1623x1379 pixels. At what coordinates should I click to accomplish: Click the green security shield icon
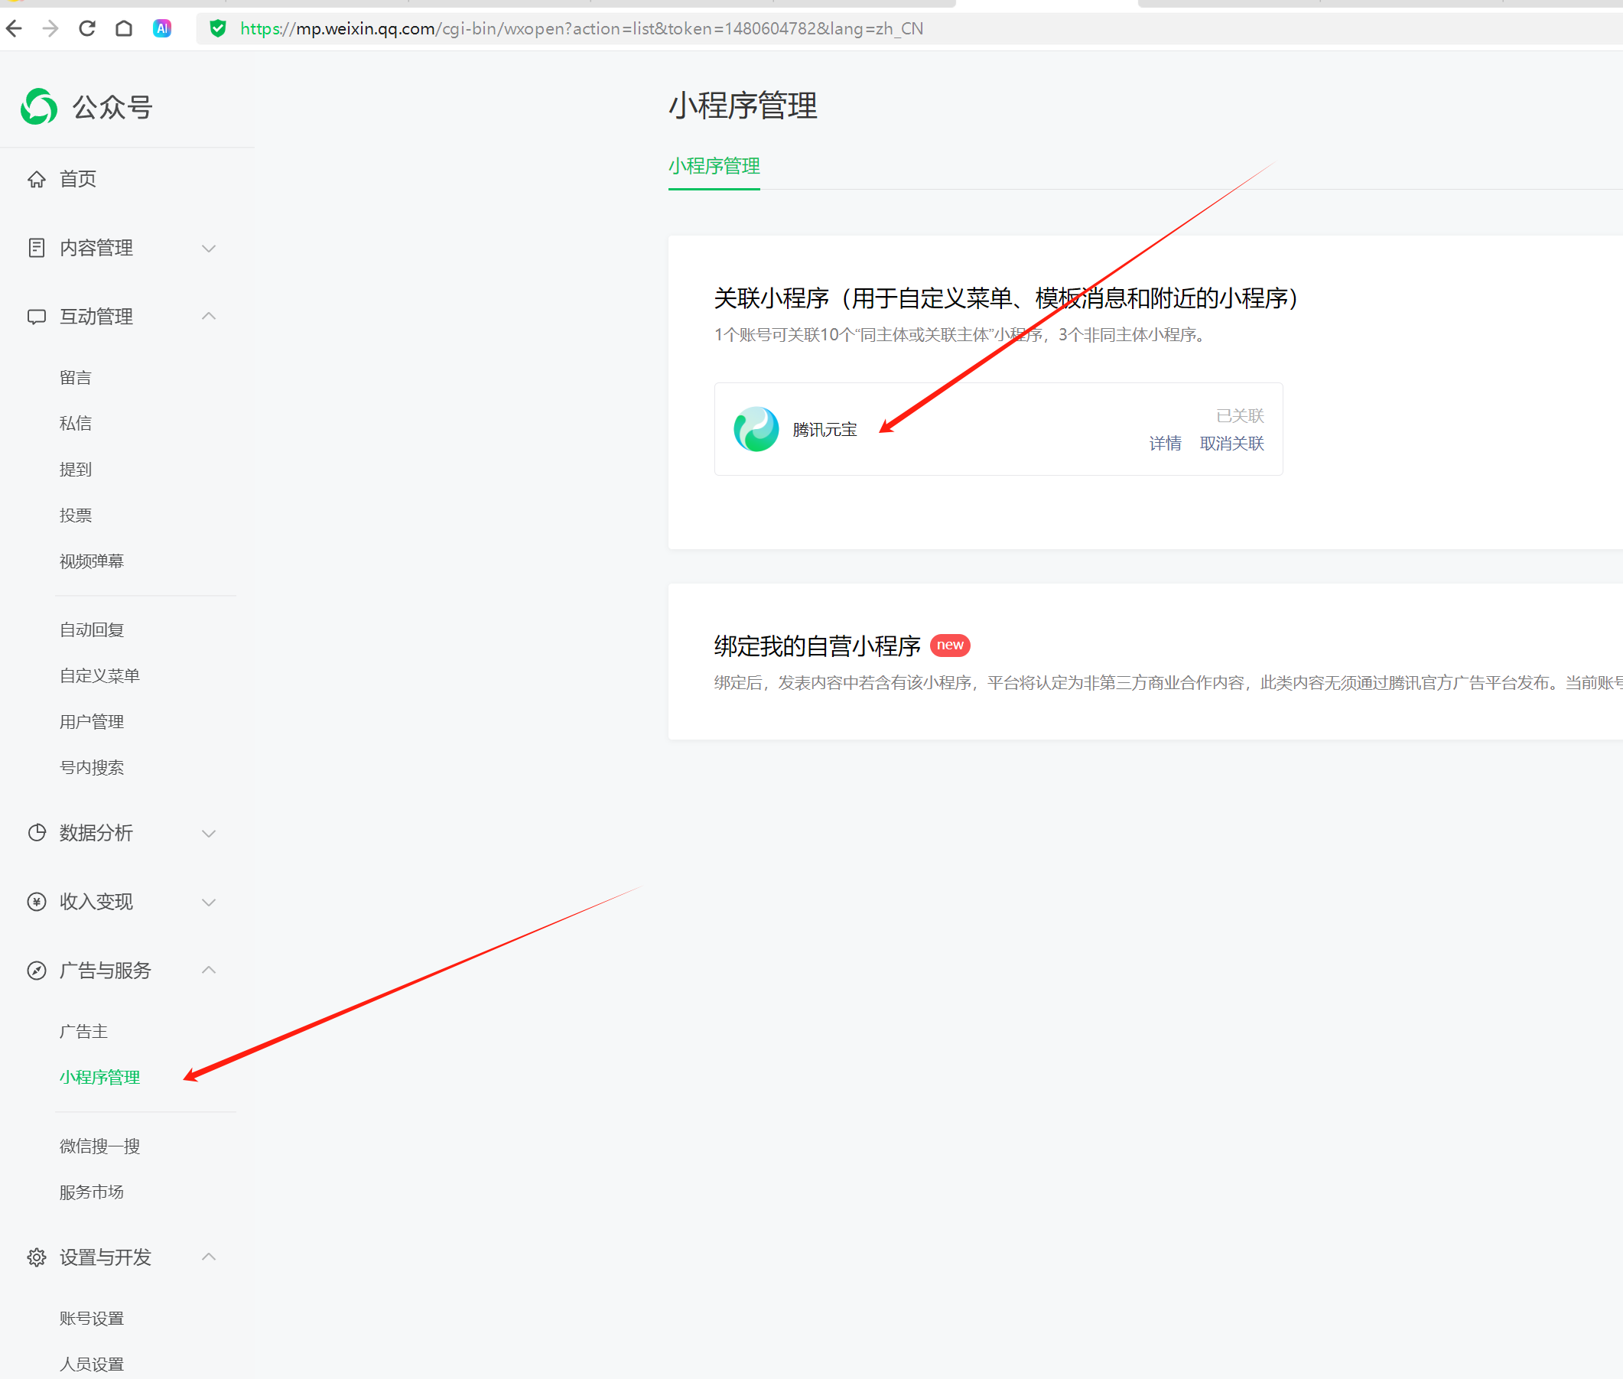click(x=218, y=29)
